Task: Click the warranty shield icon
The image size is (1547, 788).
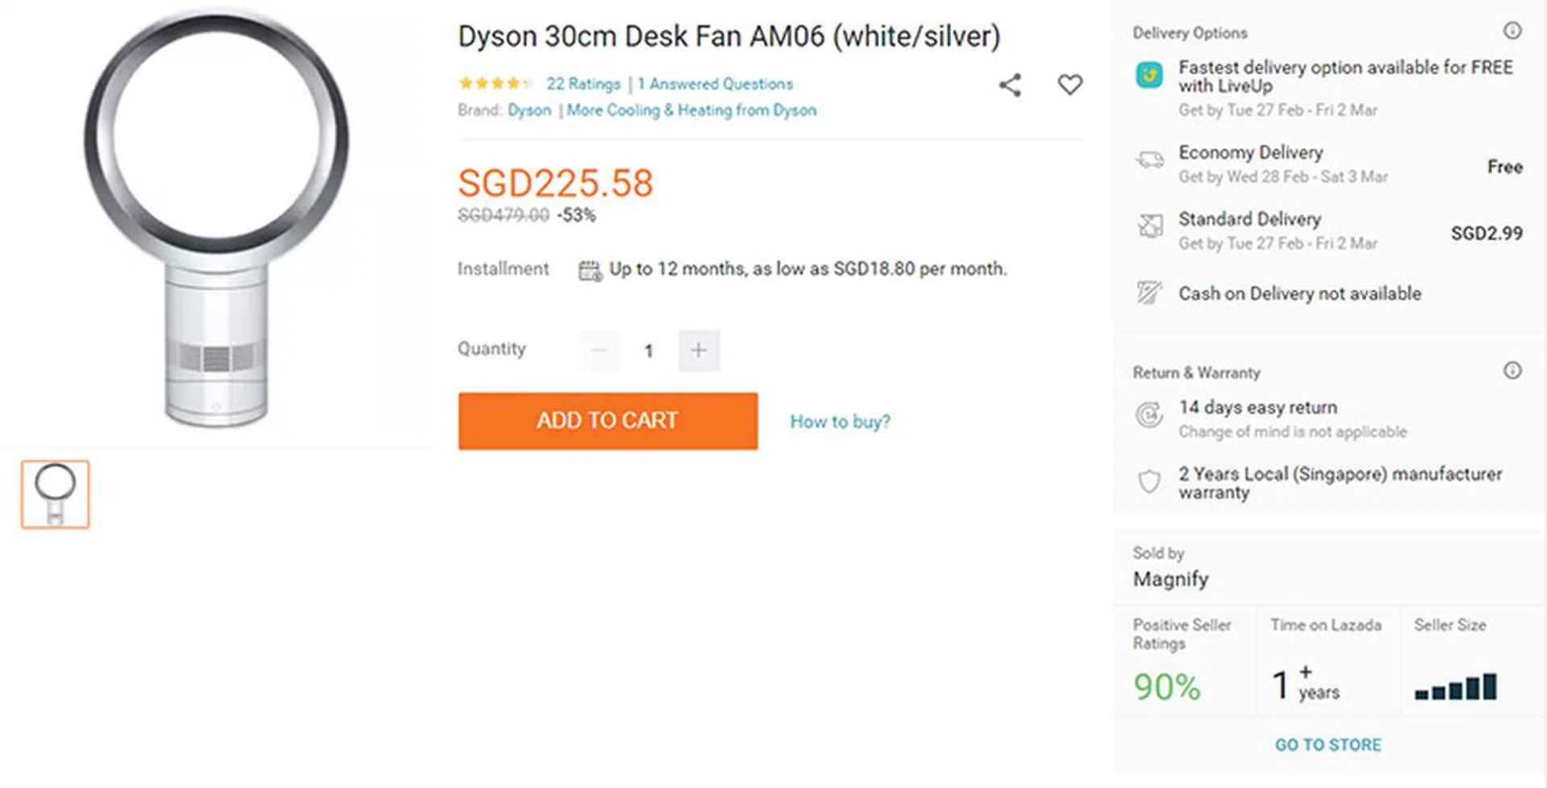Action: click(x=1149, y=481)
